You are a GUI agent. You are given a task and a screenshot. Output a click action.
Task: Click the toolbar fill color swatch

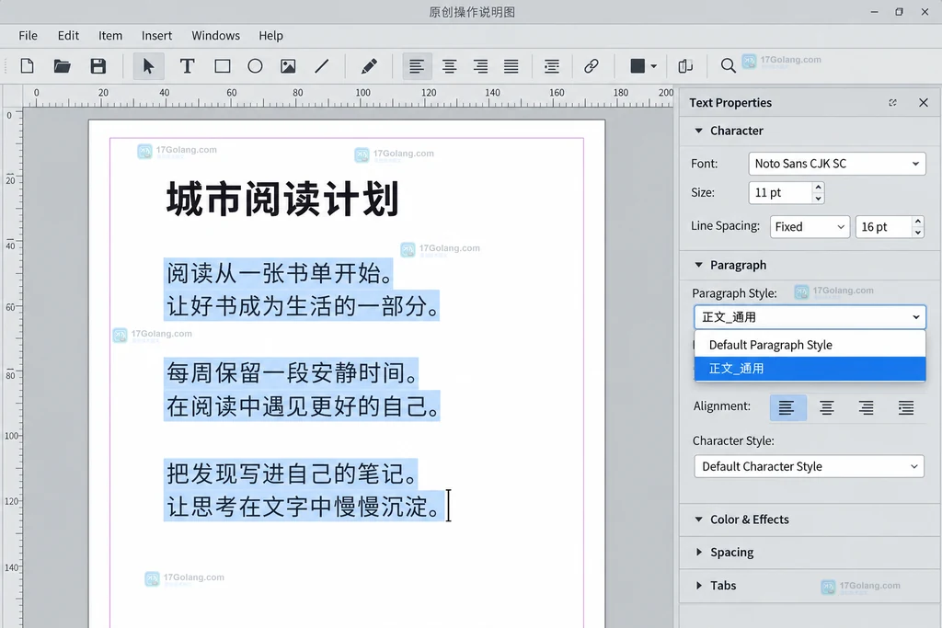click(x=638, y=66)
